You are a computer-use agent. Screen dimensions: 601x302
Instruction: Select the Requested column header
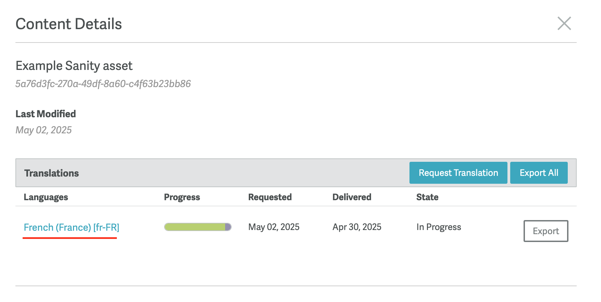[270, 197]
